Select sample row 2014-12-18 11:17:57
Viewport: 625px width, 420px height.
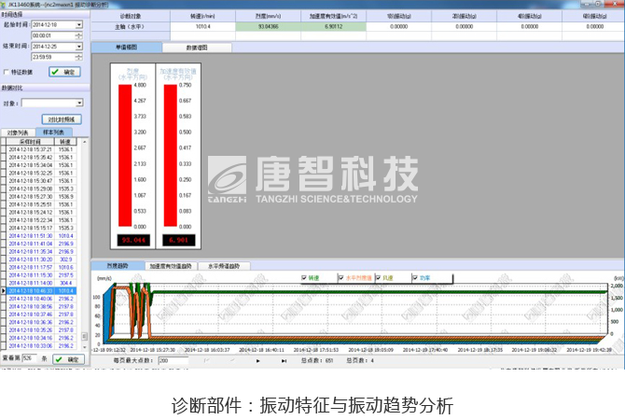[x=41, y=267]
